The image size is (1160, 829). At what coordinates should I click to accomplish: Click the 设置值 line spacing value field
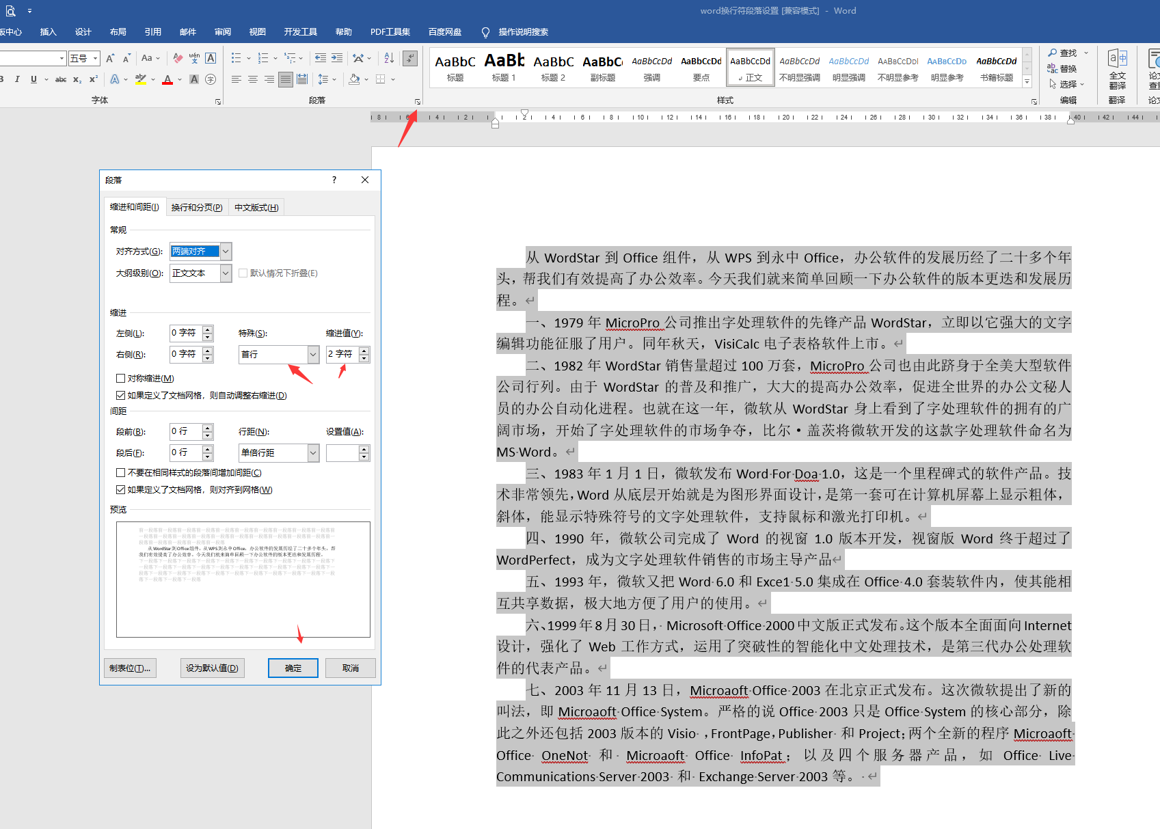pos(342,452)
